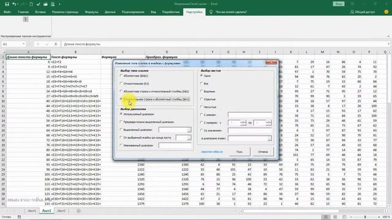Click the Вход sign-in button
This screenshot has width=392, height=220.
pyautogui.click(x=339, y=4)
